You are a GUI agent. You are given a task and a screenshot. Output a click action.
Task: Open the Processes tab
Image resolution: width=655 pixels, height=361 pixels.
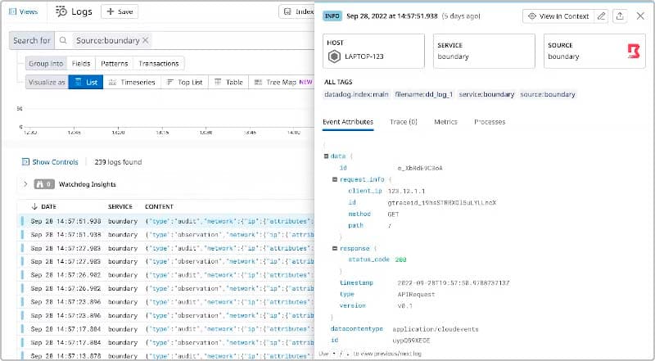tap(490, 122)
